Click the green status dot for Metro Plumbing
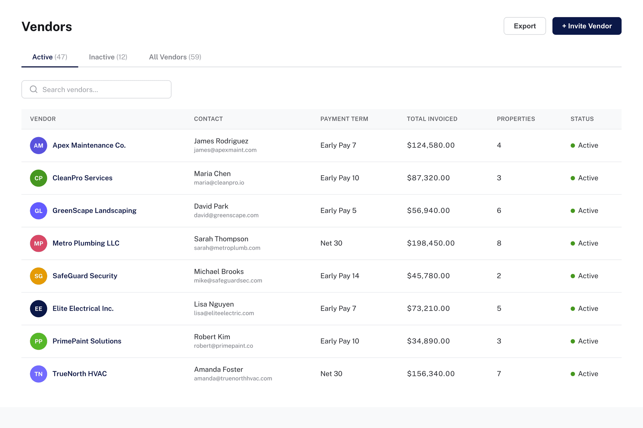The width and height of the screenshot is (643, 428). coord(573,243)
